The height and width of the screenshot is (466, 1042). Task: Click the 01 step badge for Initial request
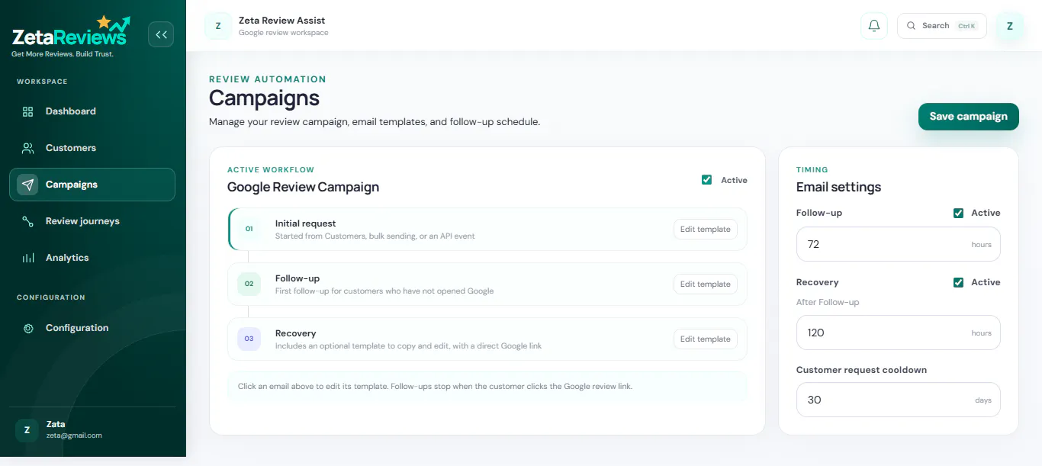tap(249, 229)
